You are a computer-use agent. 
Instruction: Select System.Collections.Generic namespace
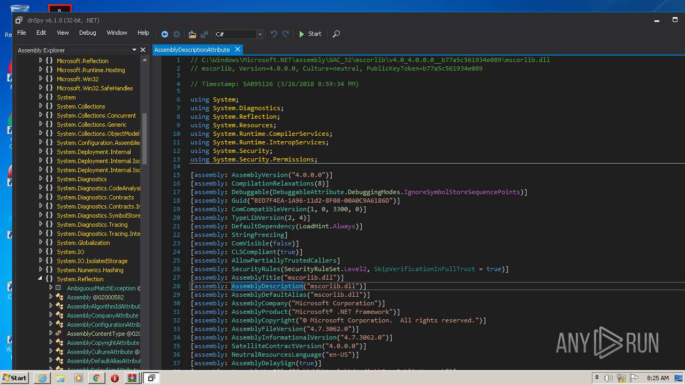92,125
